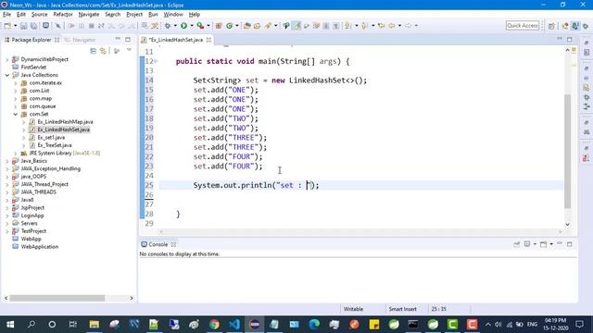Collapse the com.Set package node
The image size is (593, 333).
pos(16,114)
